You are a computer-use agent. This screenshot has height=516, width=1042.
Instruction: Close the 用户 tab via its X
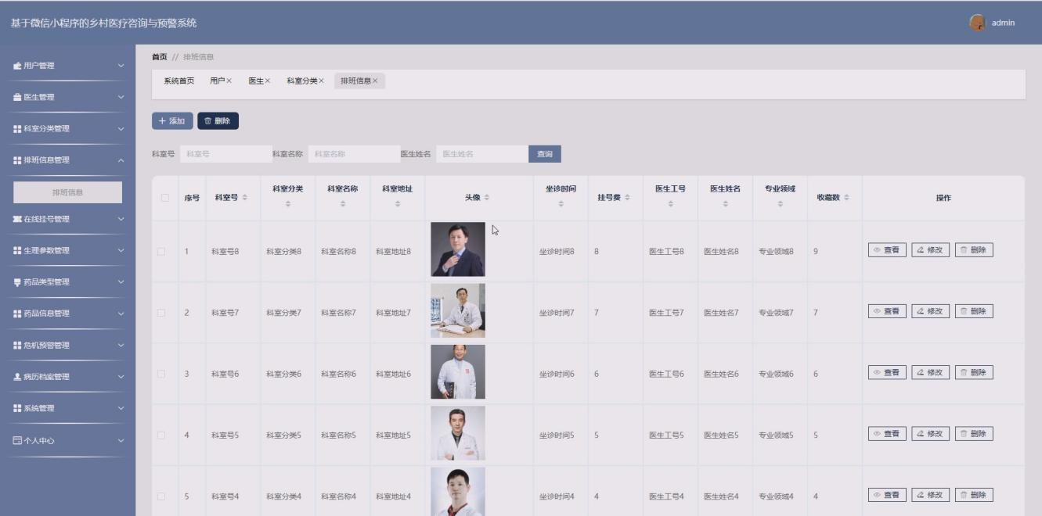[229, 81]
